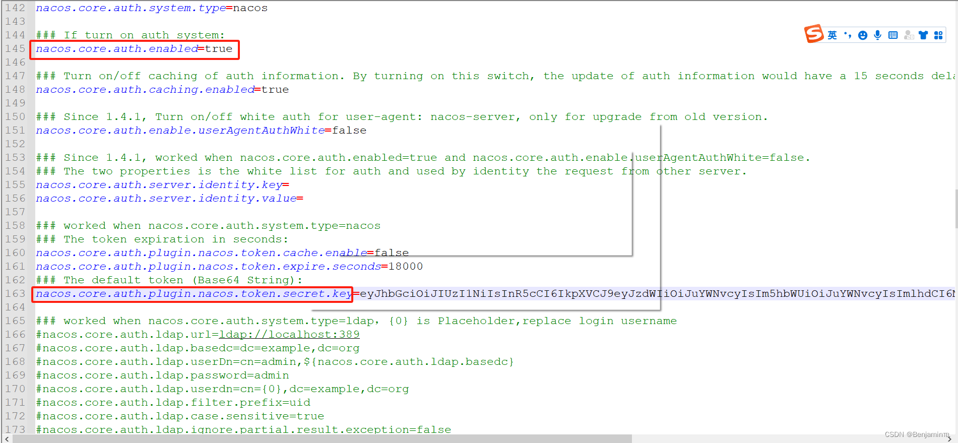
Task: Toggle the IME punctuation mode icon
Action: point(848,35)
